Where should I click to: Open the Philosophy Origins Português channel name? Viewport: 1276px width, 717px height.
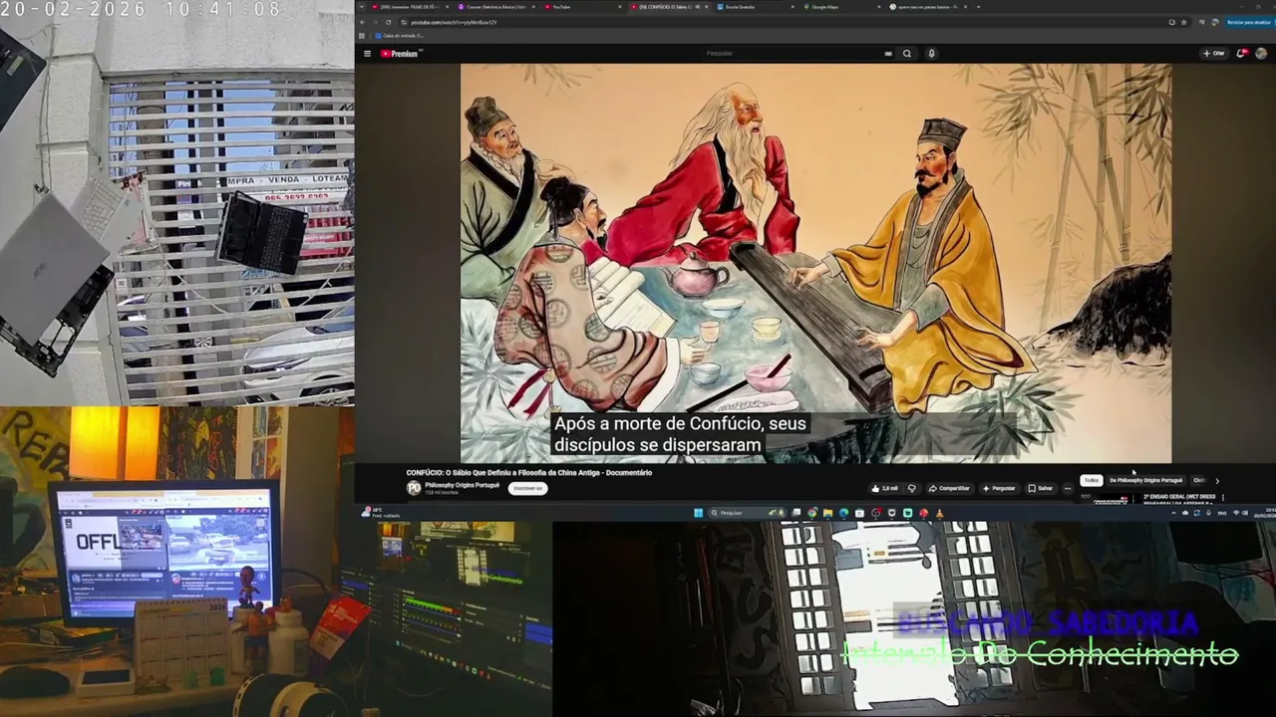click(462, 485)
